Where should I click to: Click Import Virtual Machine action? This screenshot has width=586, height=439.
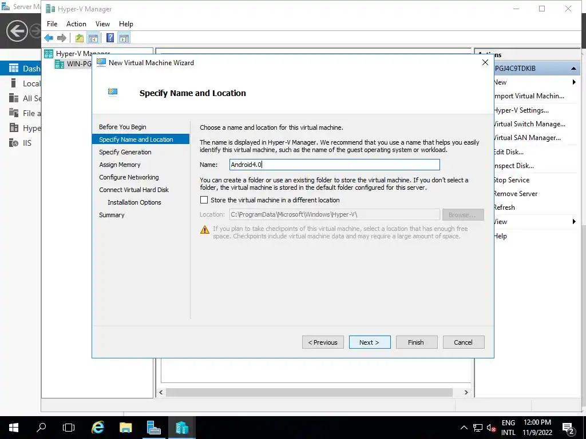tap(528, 96)
